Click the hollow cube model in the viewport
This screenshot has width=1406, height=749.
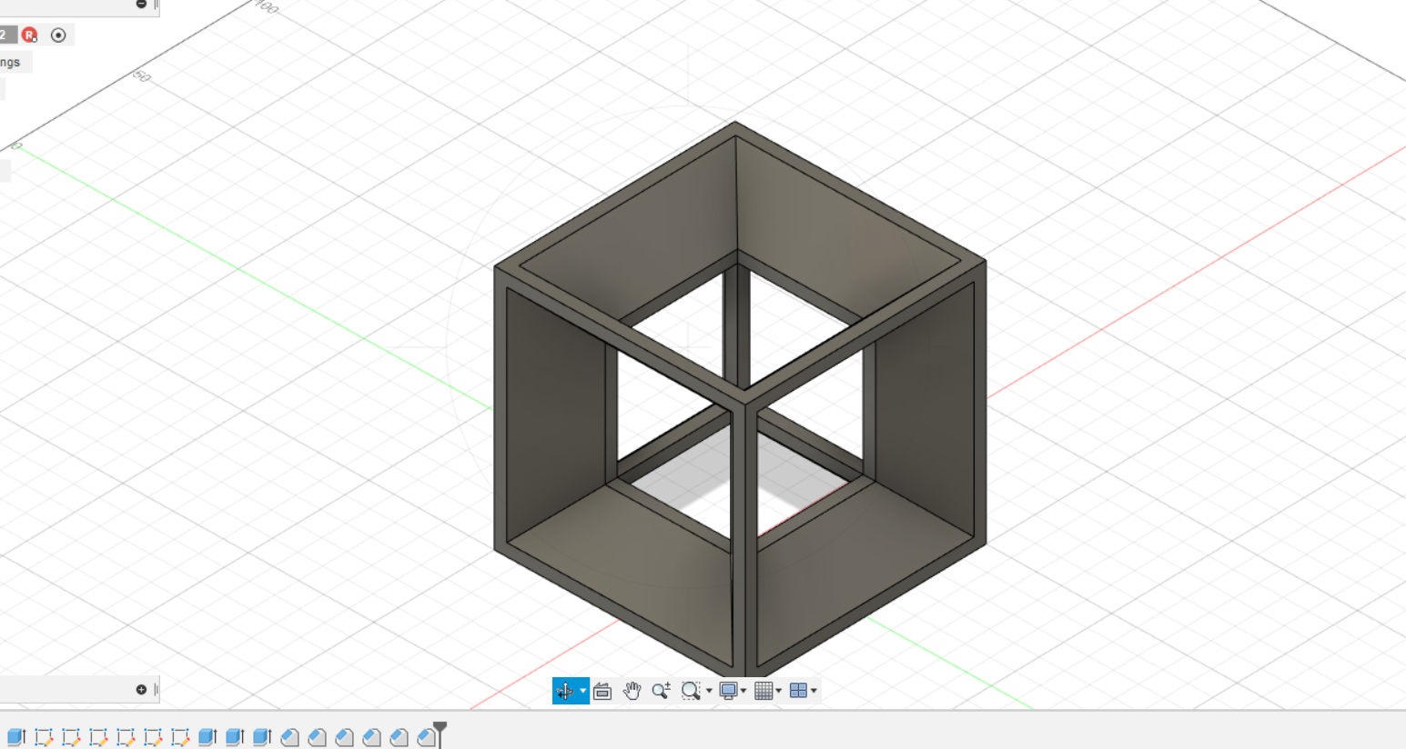click(740, 401)
